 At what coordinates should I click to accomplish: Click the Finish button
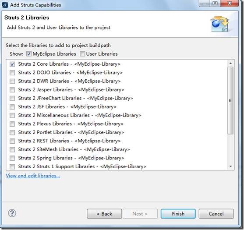click(x=178, y=214)
